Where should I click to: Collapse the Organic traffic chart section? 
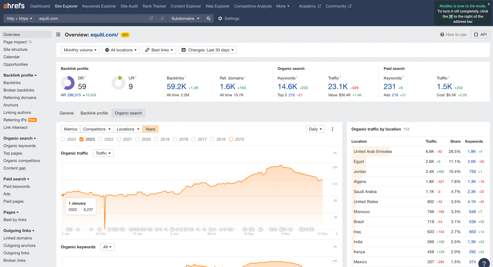point(335,153)
